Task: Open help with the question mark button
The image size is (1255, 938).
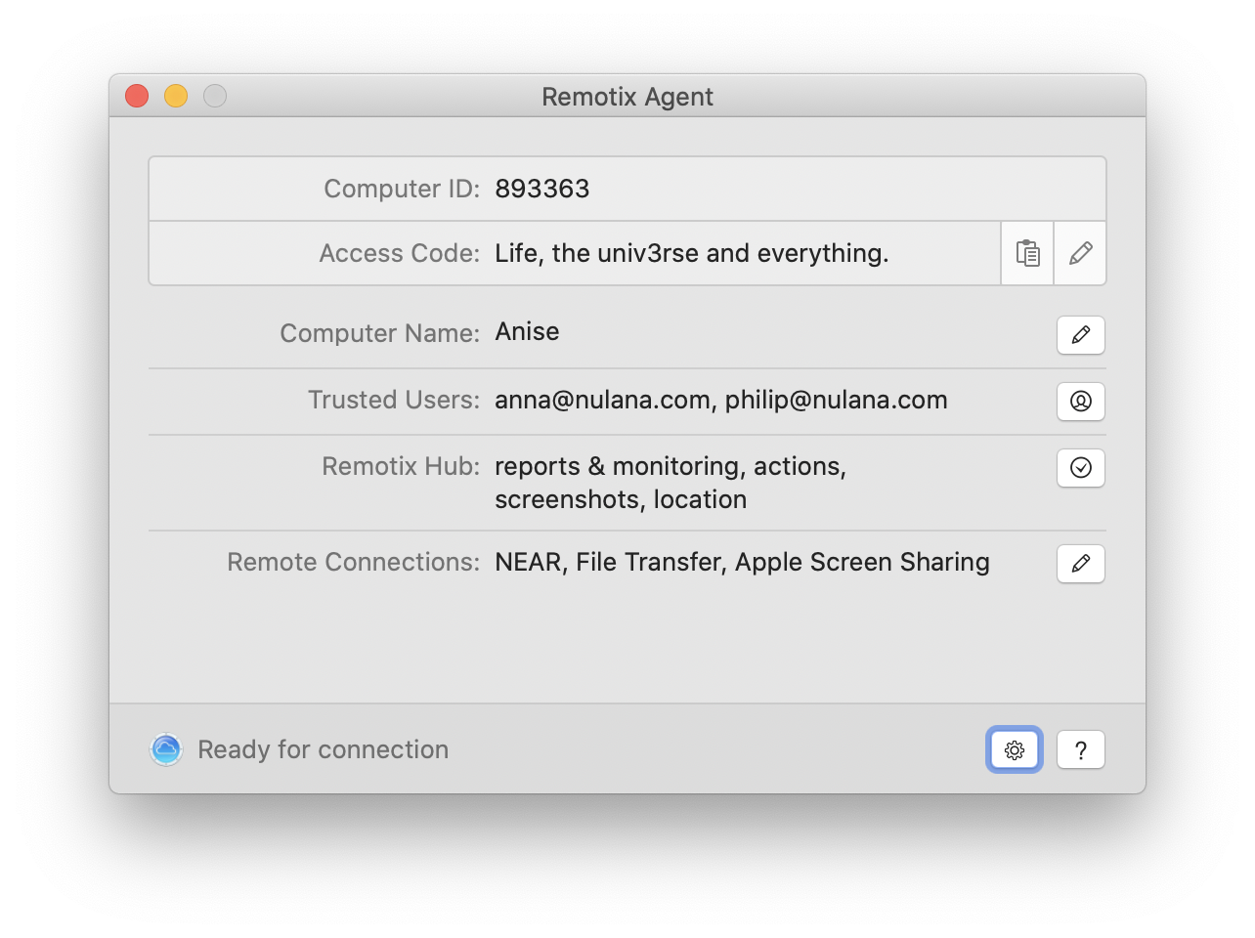Action: (1081, 749)
